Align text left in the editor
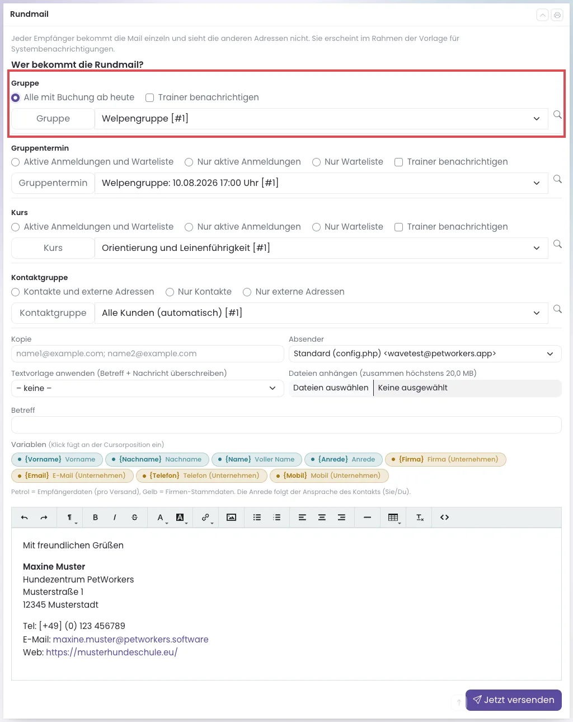The width and height of the screenshot is (573, 722). pos(302,518)
